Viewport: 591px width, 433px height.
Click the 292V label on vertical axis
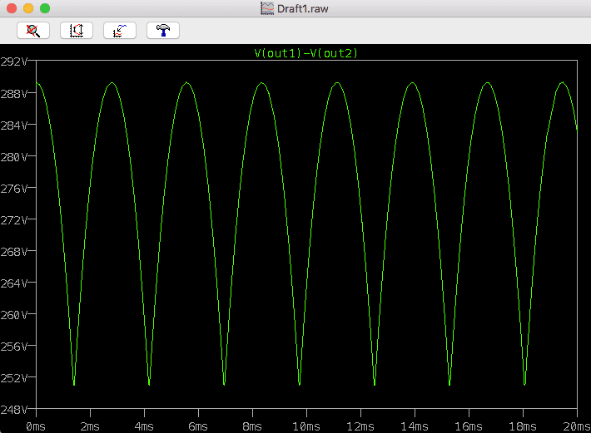coord(15,62)
